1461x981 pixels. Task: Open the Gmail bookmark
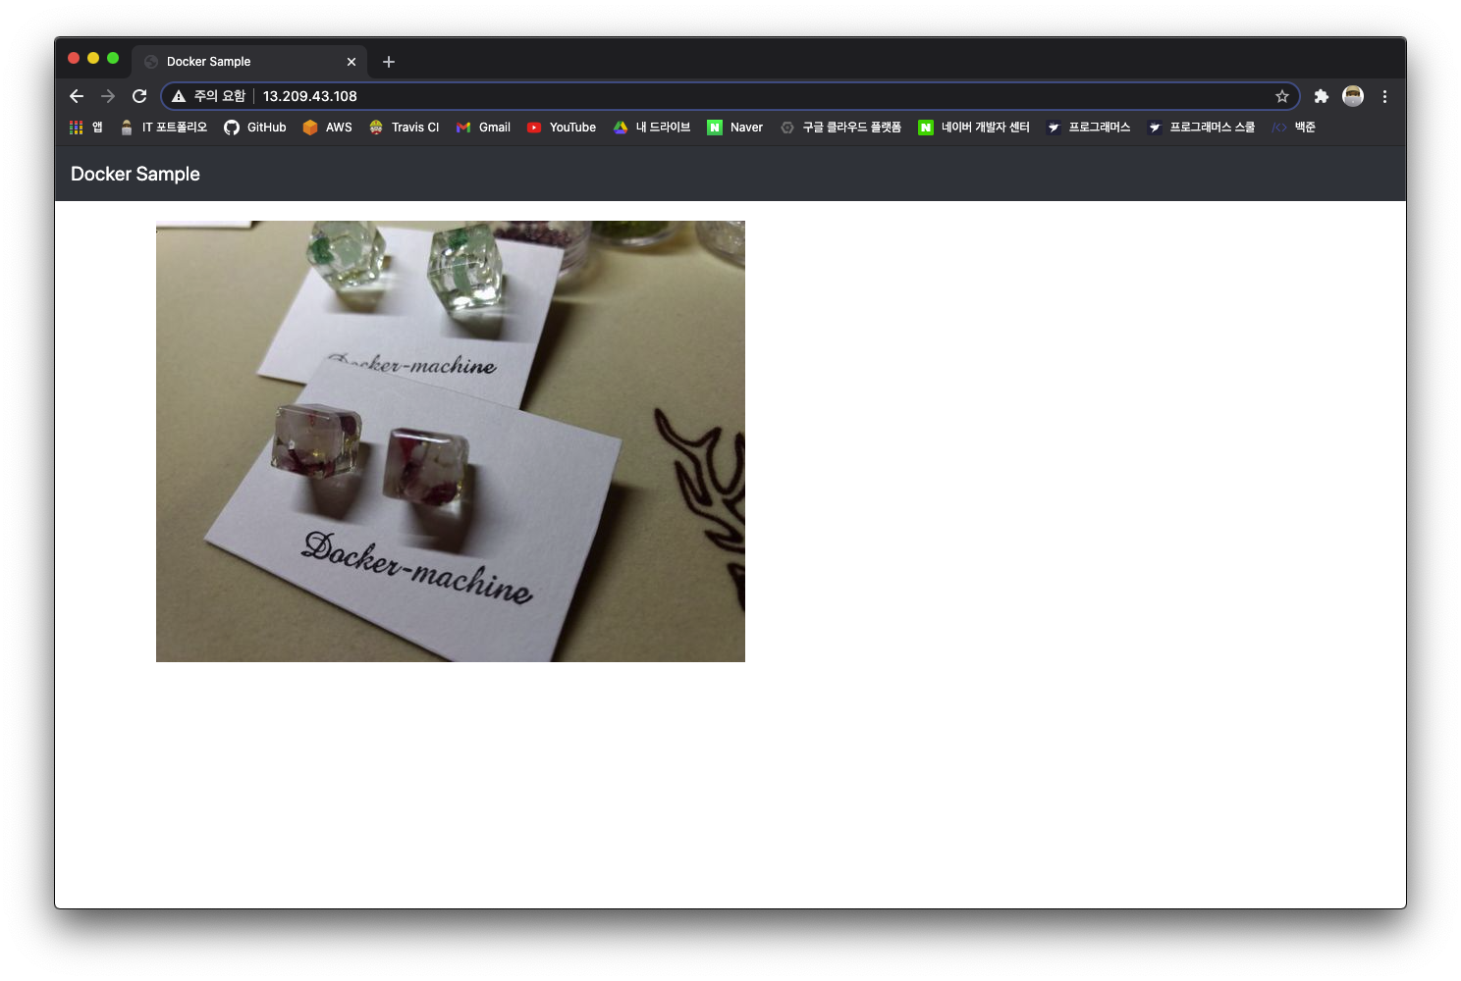coord(483,128)
